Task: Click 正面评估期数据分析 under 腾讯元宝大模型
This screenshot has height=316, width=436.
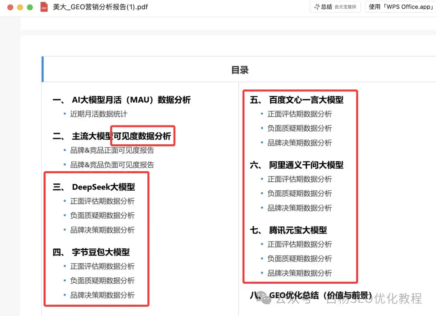Action: click(300, 244)
